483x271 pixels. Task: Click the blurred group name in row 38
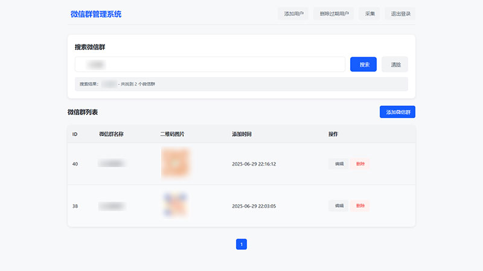pyautogui.click(x=112, y=206)
